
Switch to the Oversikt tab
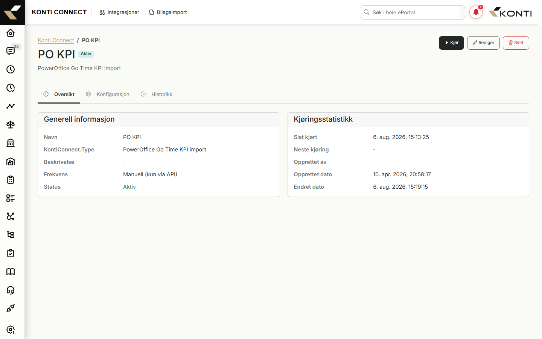(59, 94)
